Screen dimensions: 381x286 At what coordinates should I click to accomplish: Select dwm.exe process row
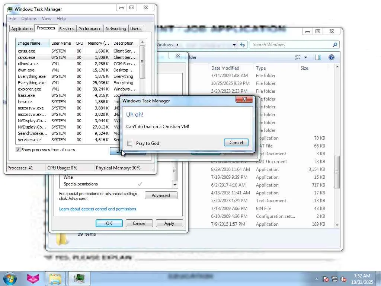pos(77,70)
